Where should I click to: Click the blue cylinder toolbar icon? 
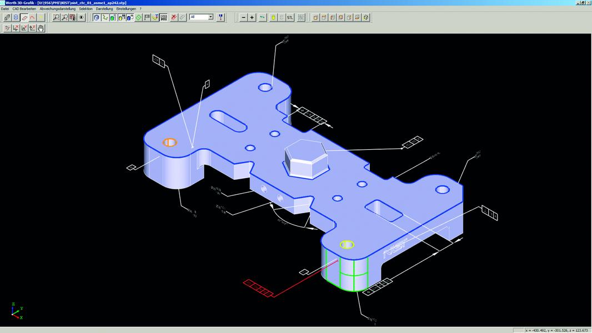click(16, 17)
